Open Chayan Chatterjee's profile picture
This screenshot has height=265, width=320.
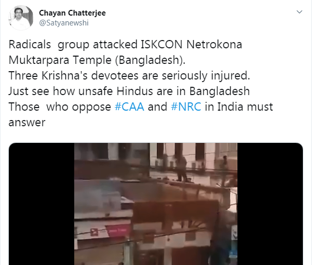tap(21, 18)
